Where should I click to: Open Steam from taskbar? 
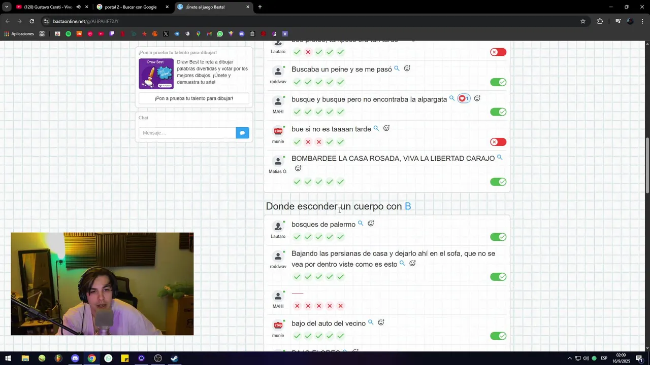pos(174,358)
